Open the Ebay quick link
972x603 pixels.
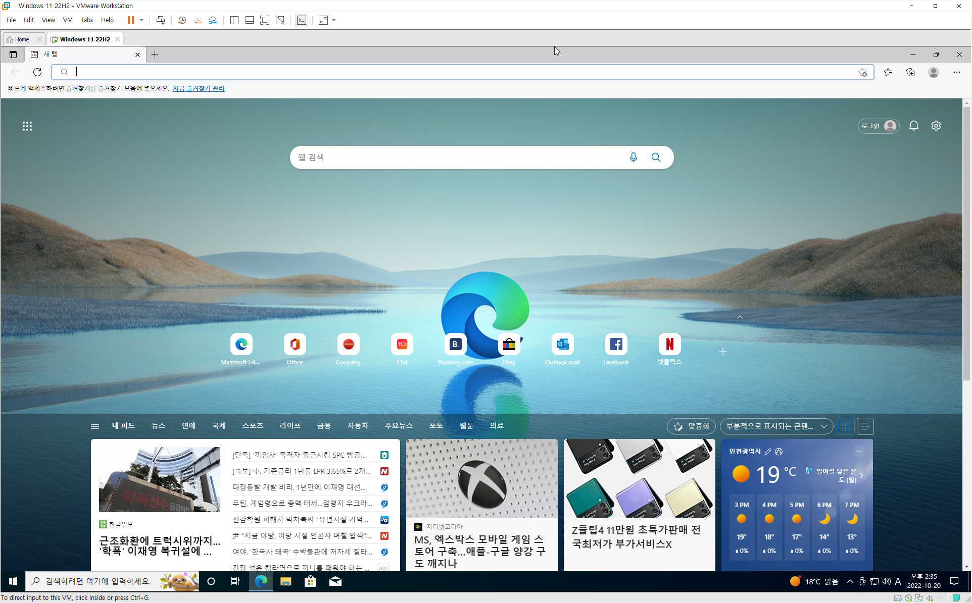click(x=509, y=349)
